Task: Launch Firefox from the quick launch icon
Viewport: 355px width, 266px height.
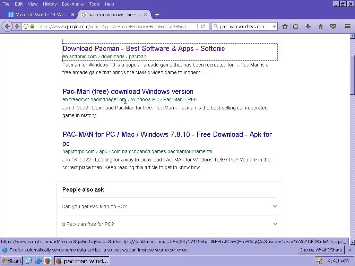Action: pyautogui.click(x=47, y=261)
